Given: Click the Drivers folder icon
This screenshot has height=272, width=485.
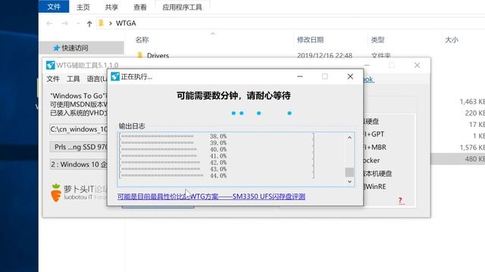Looking at the screenshot, I should pos(139,55).
